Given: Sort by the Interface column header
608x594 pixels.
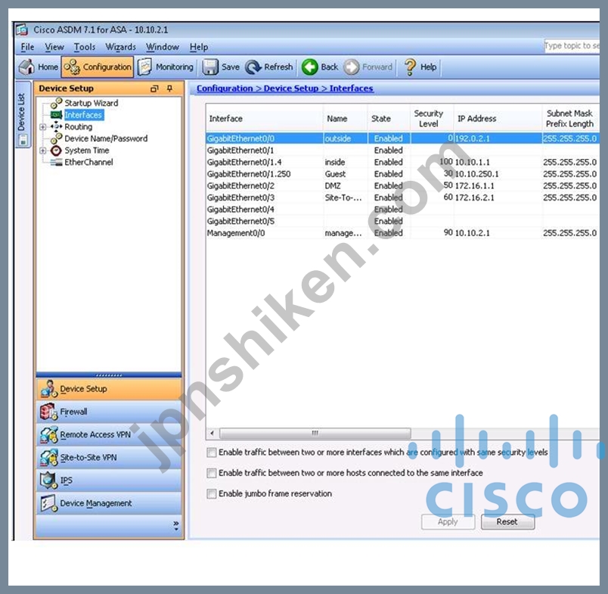Looking at the screenshot, I should (x=264, y=119).
